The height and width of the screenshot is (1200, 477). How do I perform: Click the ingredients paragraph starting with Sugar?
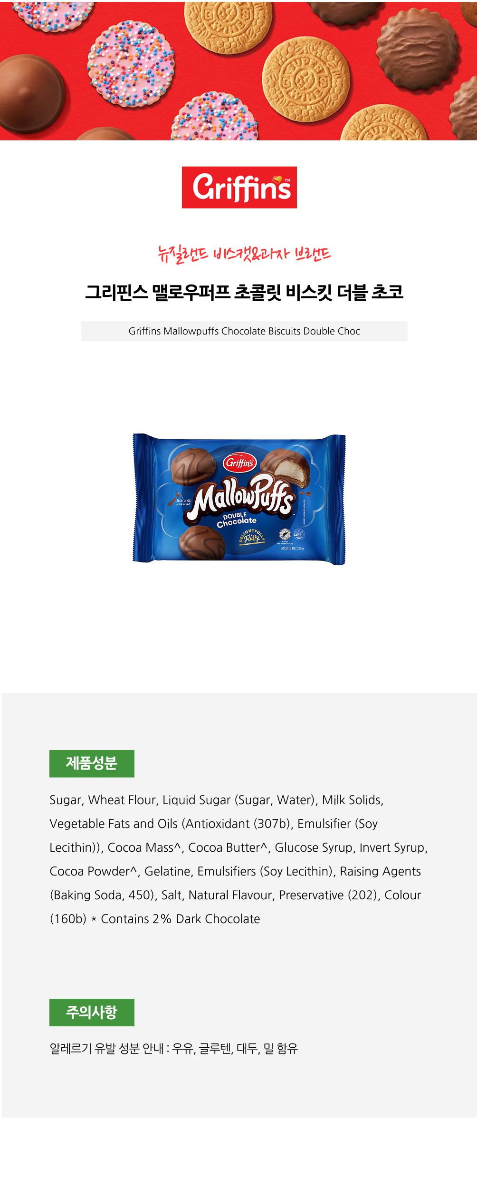click(239, 859)
